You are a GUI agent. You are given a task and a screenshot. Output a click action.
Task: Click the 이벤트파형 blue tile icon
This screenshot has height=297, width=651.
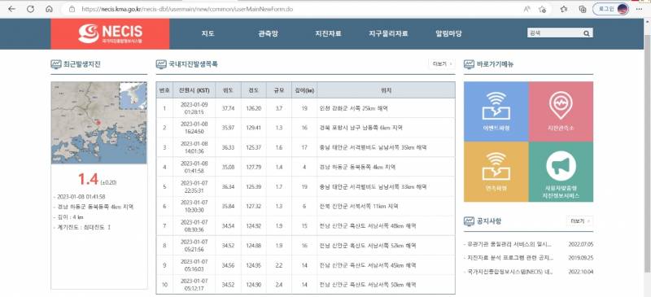pos(496,111)
